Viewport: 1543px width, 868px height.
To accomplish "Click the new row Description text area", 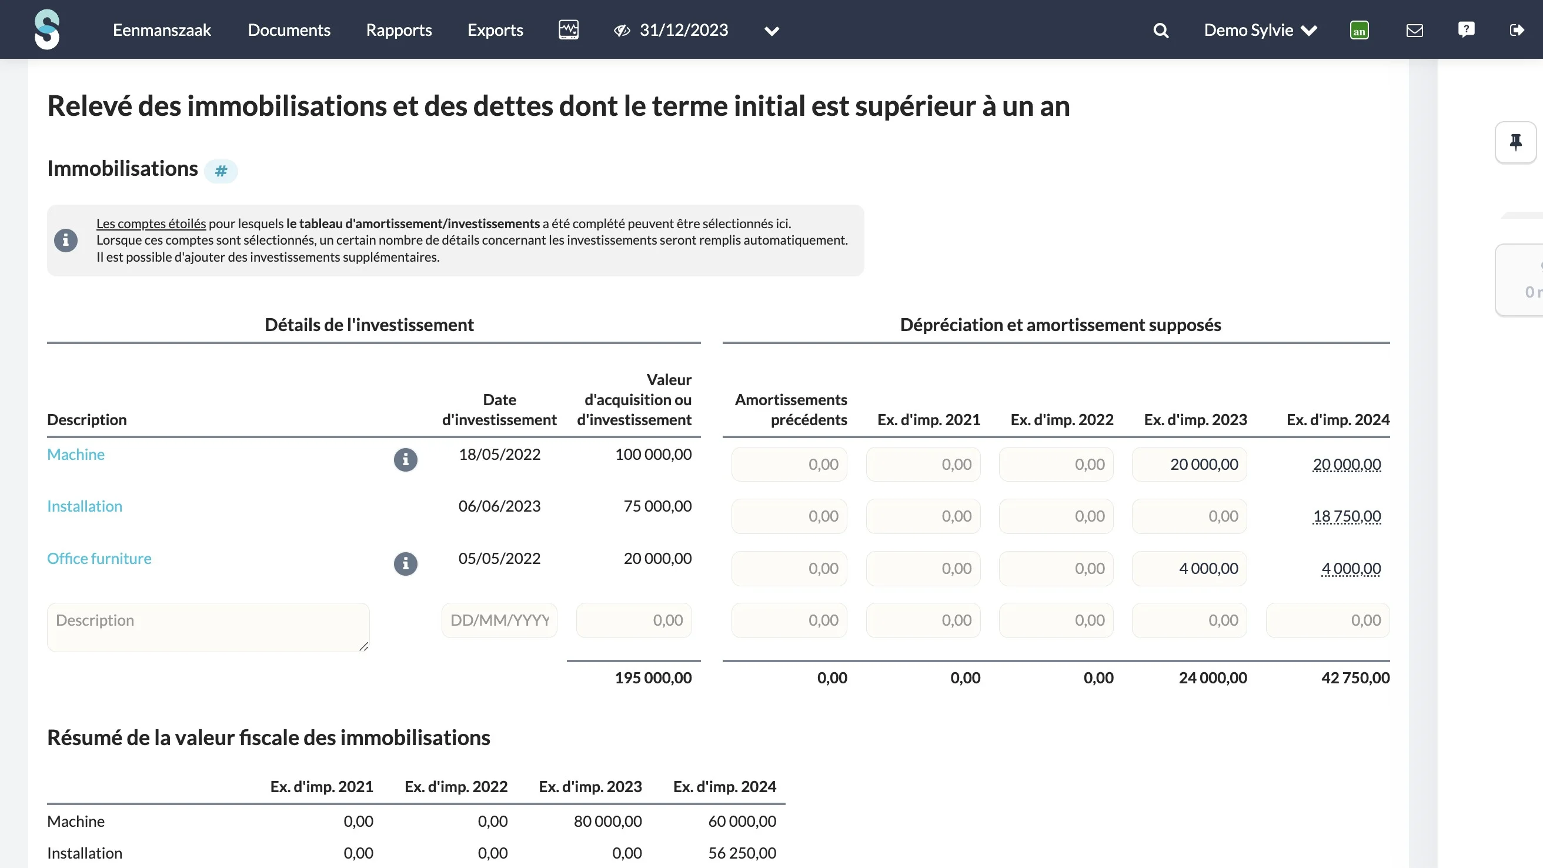I will point(208,627).
